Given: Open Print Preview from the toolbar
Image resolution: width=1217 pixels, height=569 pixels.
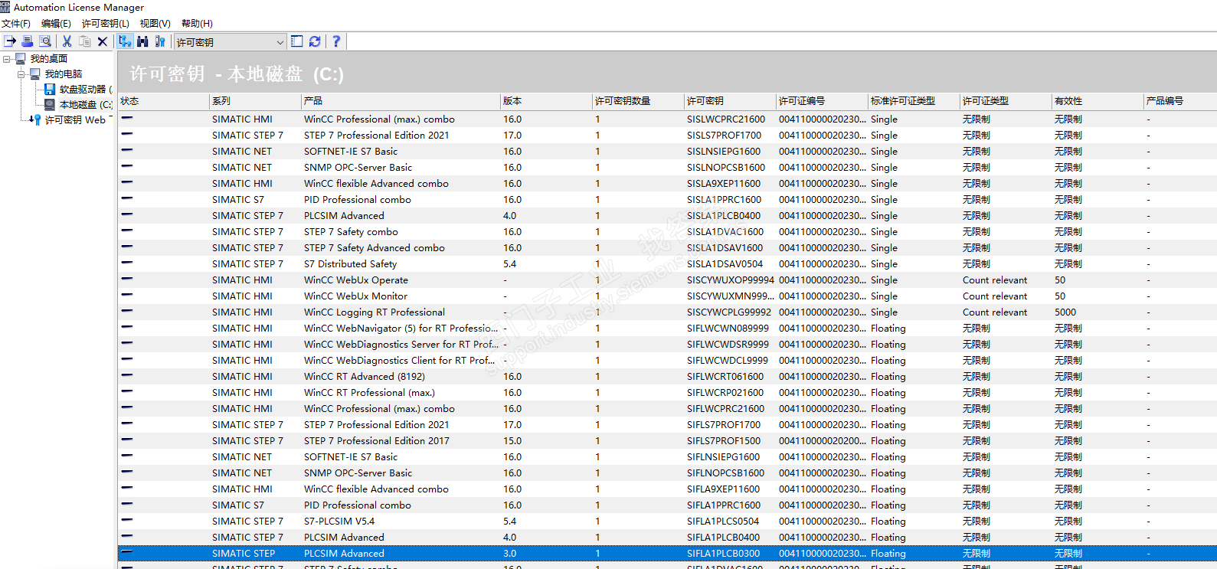Looking at the screenshot, I should coord(45,41).
